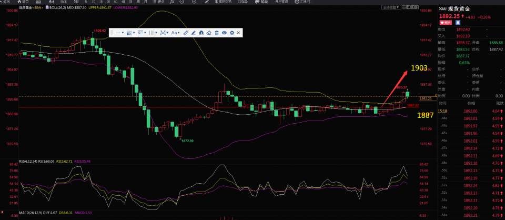505x220 pixels.
Task: Click the 4.82 tick change value
Action: (x=497, y=186)
